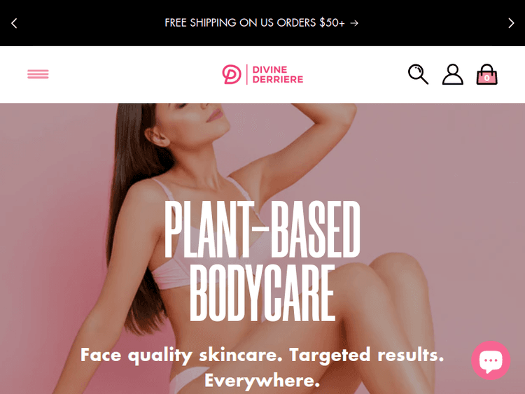Click the Face quality skincare tagline

coord(182,356)
